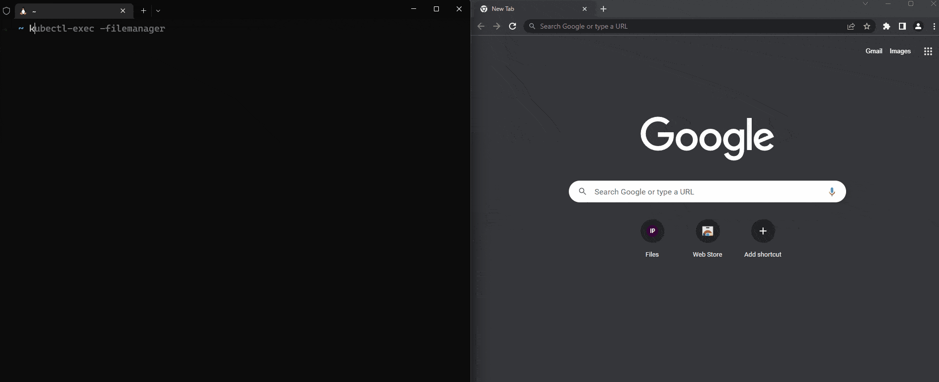
Task: Click the Add shortcut plus tile
Action: pyautogui.click(x=763, y=239)
